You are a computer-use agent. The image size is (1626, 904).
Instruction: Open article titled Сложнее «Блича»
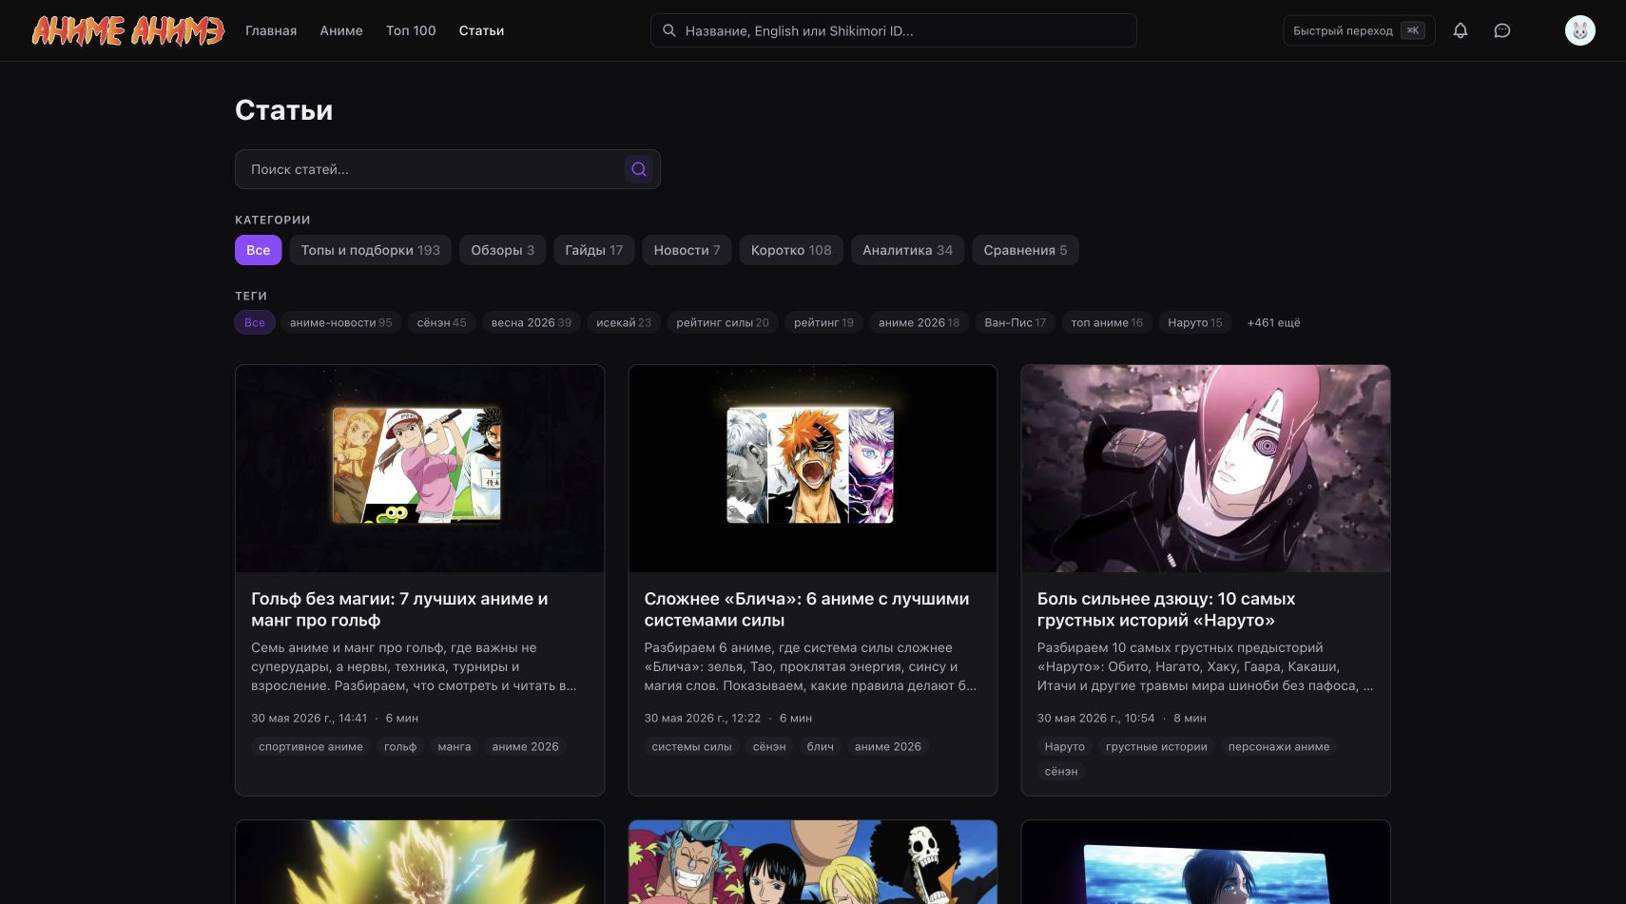(806, 609)
